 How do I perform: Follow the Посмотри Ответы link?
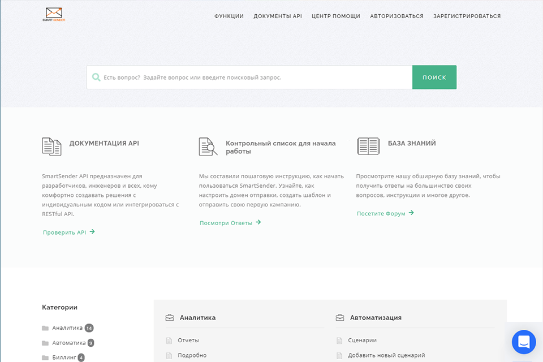pyautogui.click(x=226, y=223)
